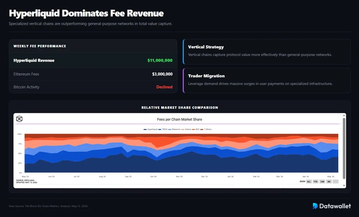Click the Fees per Chain Market Share title

[x=179, y=119]
